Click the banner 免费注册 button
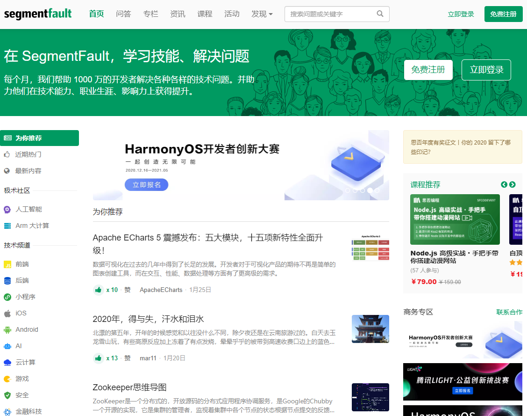 pos(428,70)
